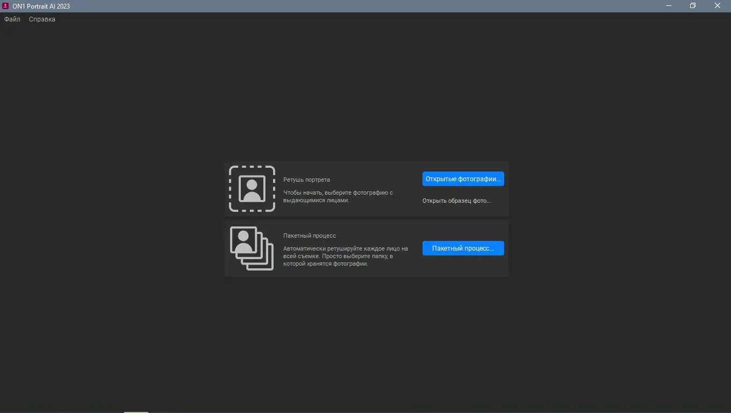This screenshot has height=413, width=731.
Task: Click the person silhouette inside the portrait frame
Action: [x=252, y=189]
